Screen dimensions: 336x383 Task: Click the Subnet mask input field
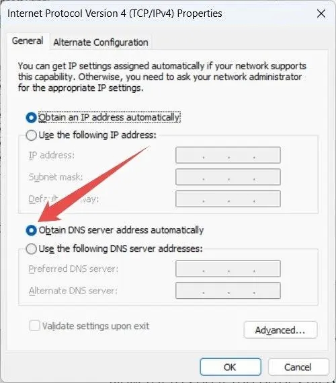(x=228, y=177)
